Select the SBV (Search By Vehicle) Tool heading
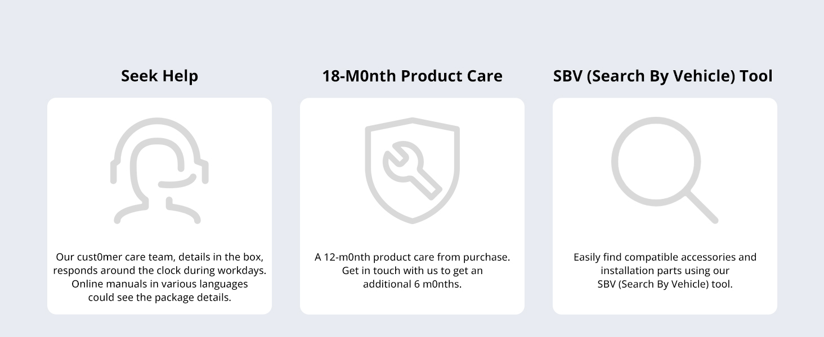Viewport: 824px width, 337px height. click(x=663, y=76)
